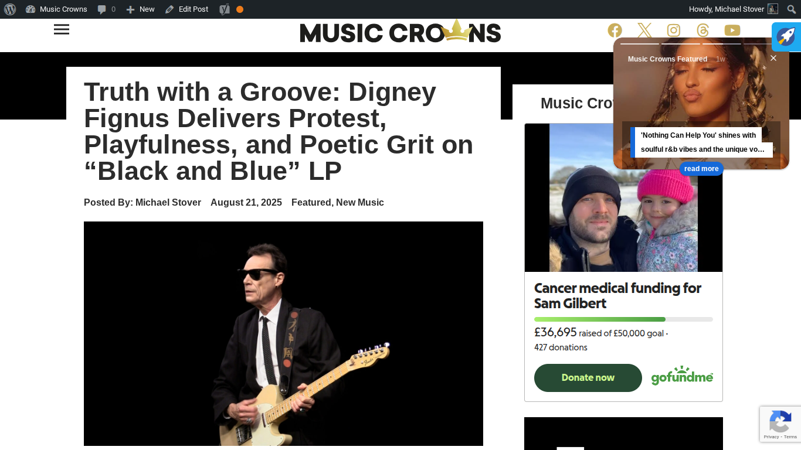Click the GoFundMe donation progress bar
The image size is (801, 450).
(623, 319)
